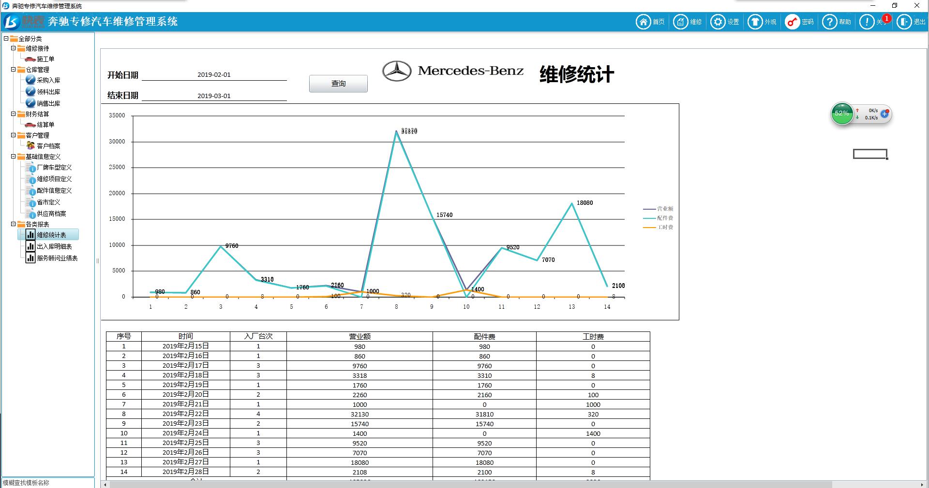Click the 结束日期 field showing 2019-03-01
Screen dimensions: 929x488
click(x=214, y=96)
